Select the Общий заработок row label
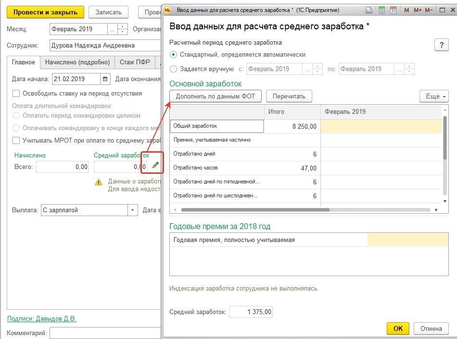This screenshot has width=457, height=339. pyautogui.click(x=217, y=126)
